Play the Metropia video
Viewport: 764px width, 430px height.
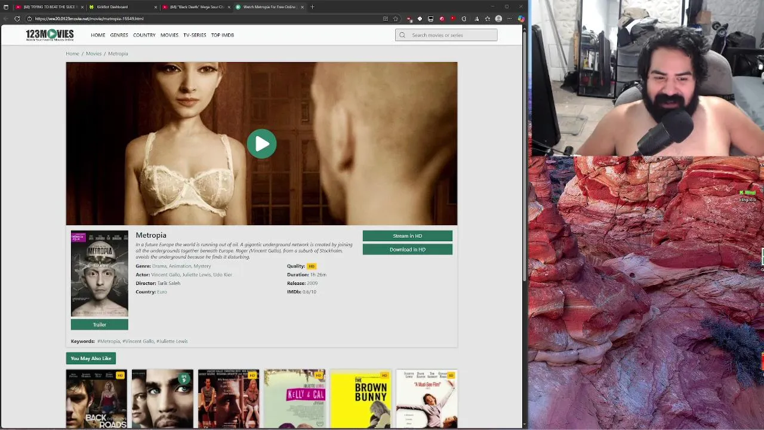point(261,144)
